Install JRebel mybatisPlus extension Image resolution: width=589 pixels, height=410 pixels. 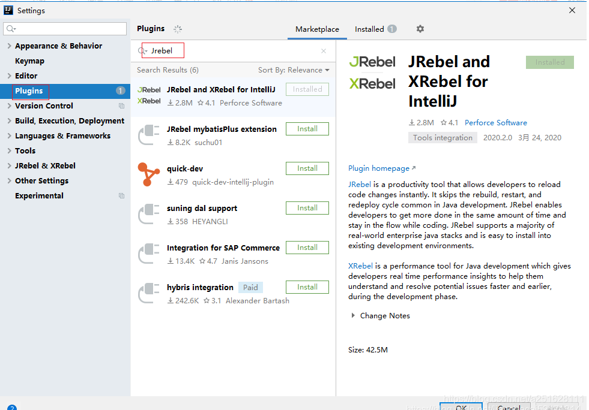click(307, 129)
